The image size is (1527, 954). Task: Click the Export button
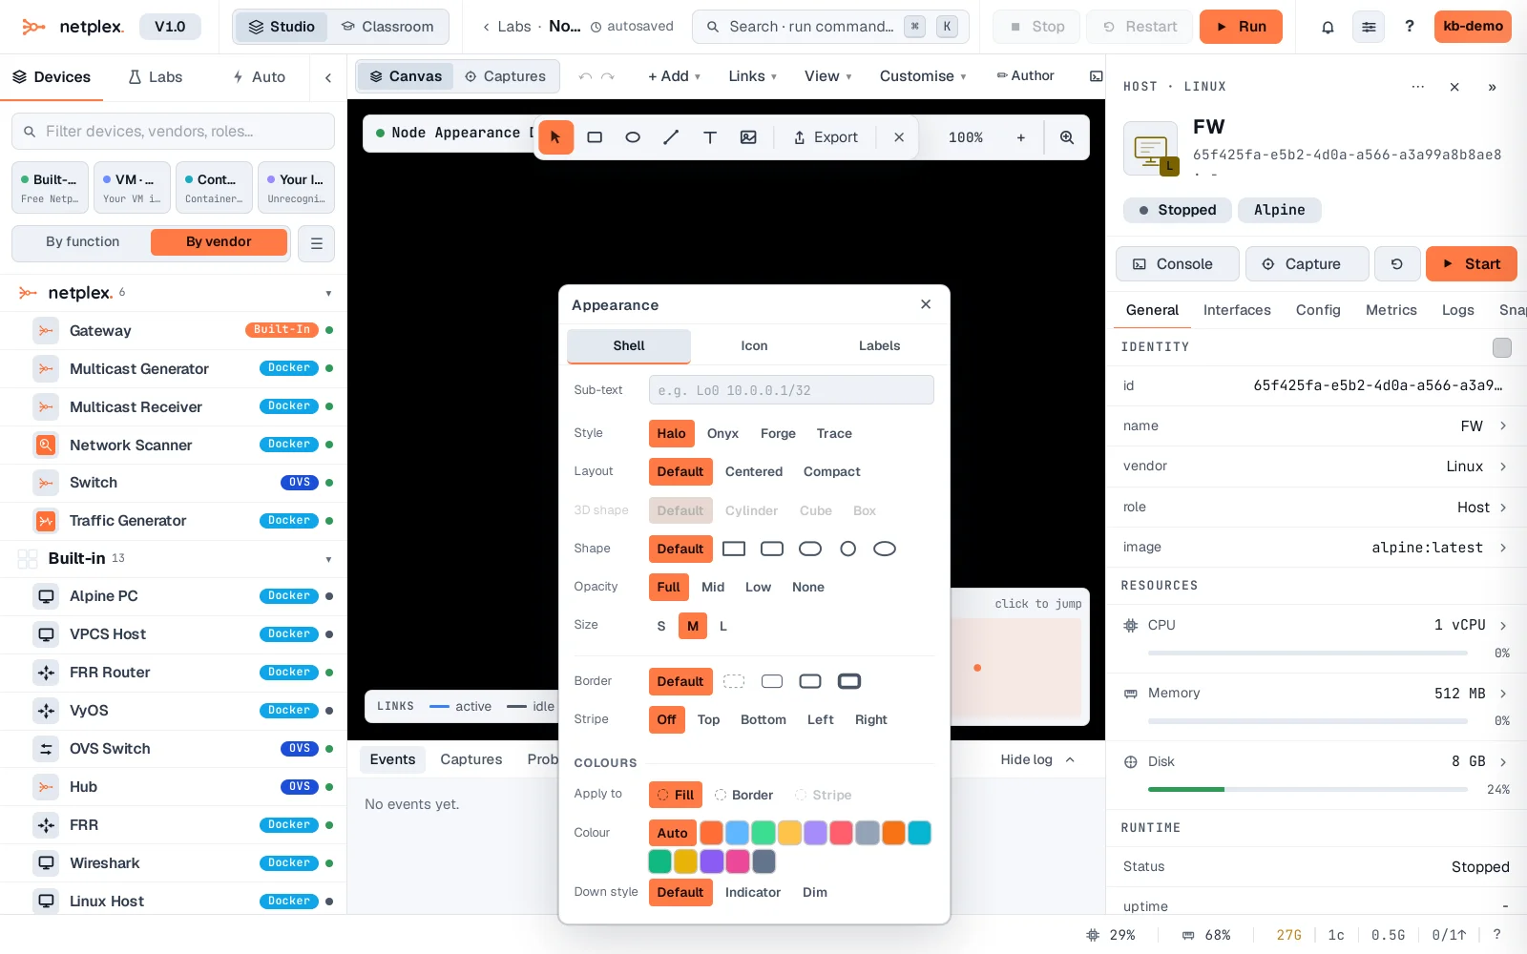pos(826,137)
